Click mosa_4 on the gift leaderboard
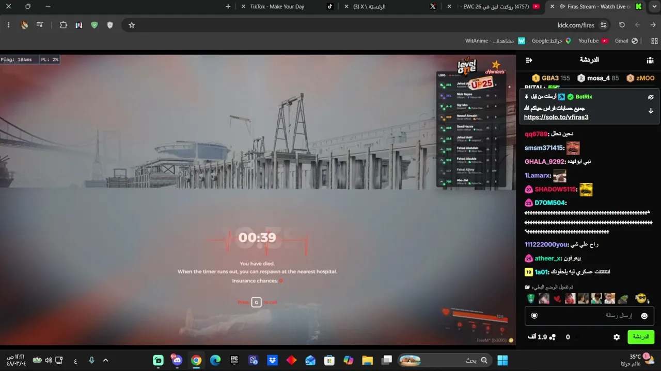Screen dimensions: 661x371 [598, 78]
